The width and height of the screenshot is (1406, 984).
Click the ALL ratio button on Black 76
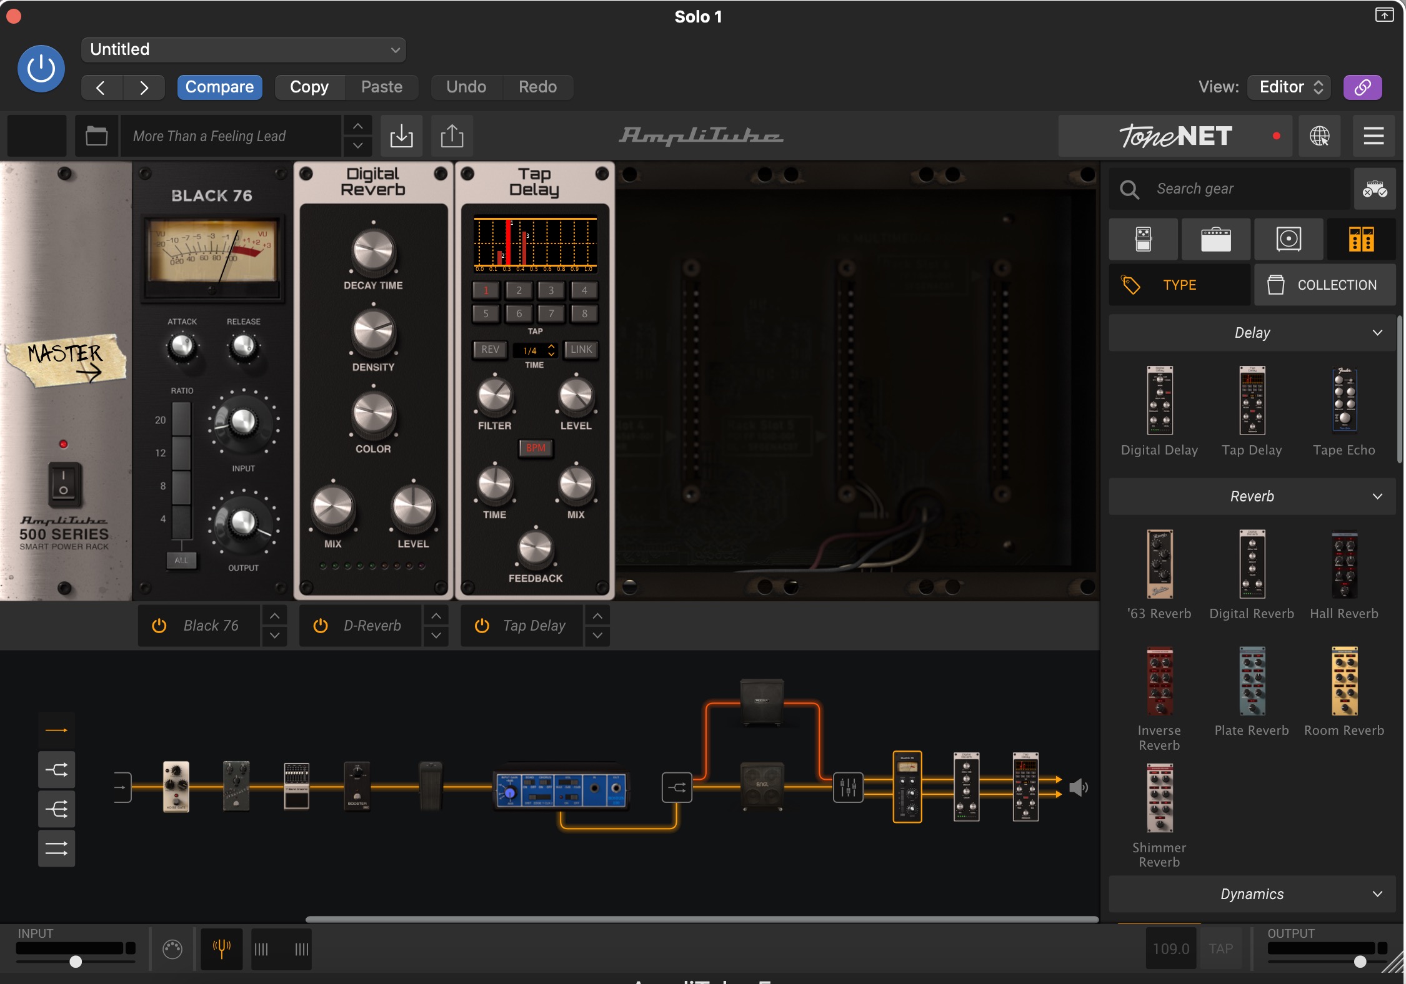[181, 560]
